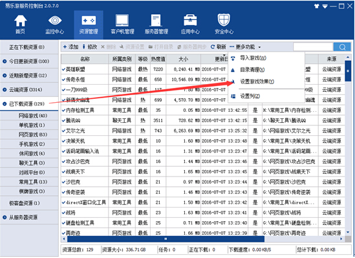Screen dimensions: 355x258
Task: Sort by the 大小 column header
Action: [183, 59]
